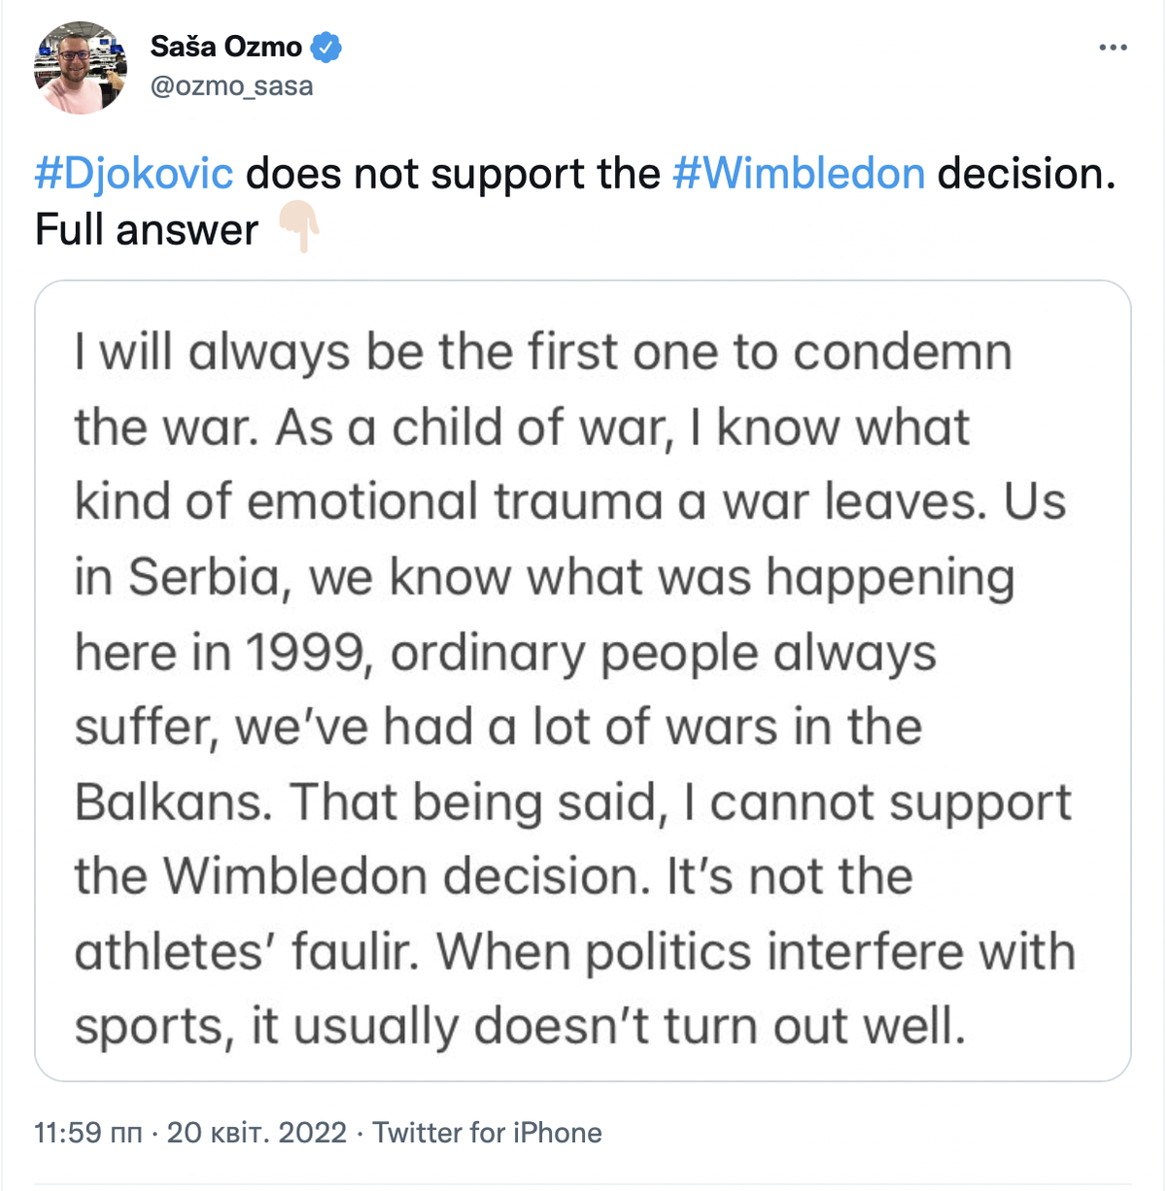Viewport: 1166px width, 1191px height.
Task: Open the #Wimbledon hashtag
Action: pyautogui.click(x=798, y=174)
